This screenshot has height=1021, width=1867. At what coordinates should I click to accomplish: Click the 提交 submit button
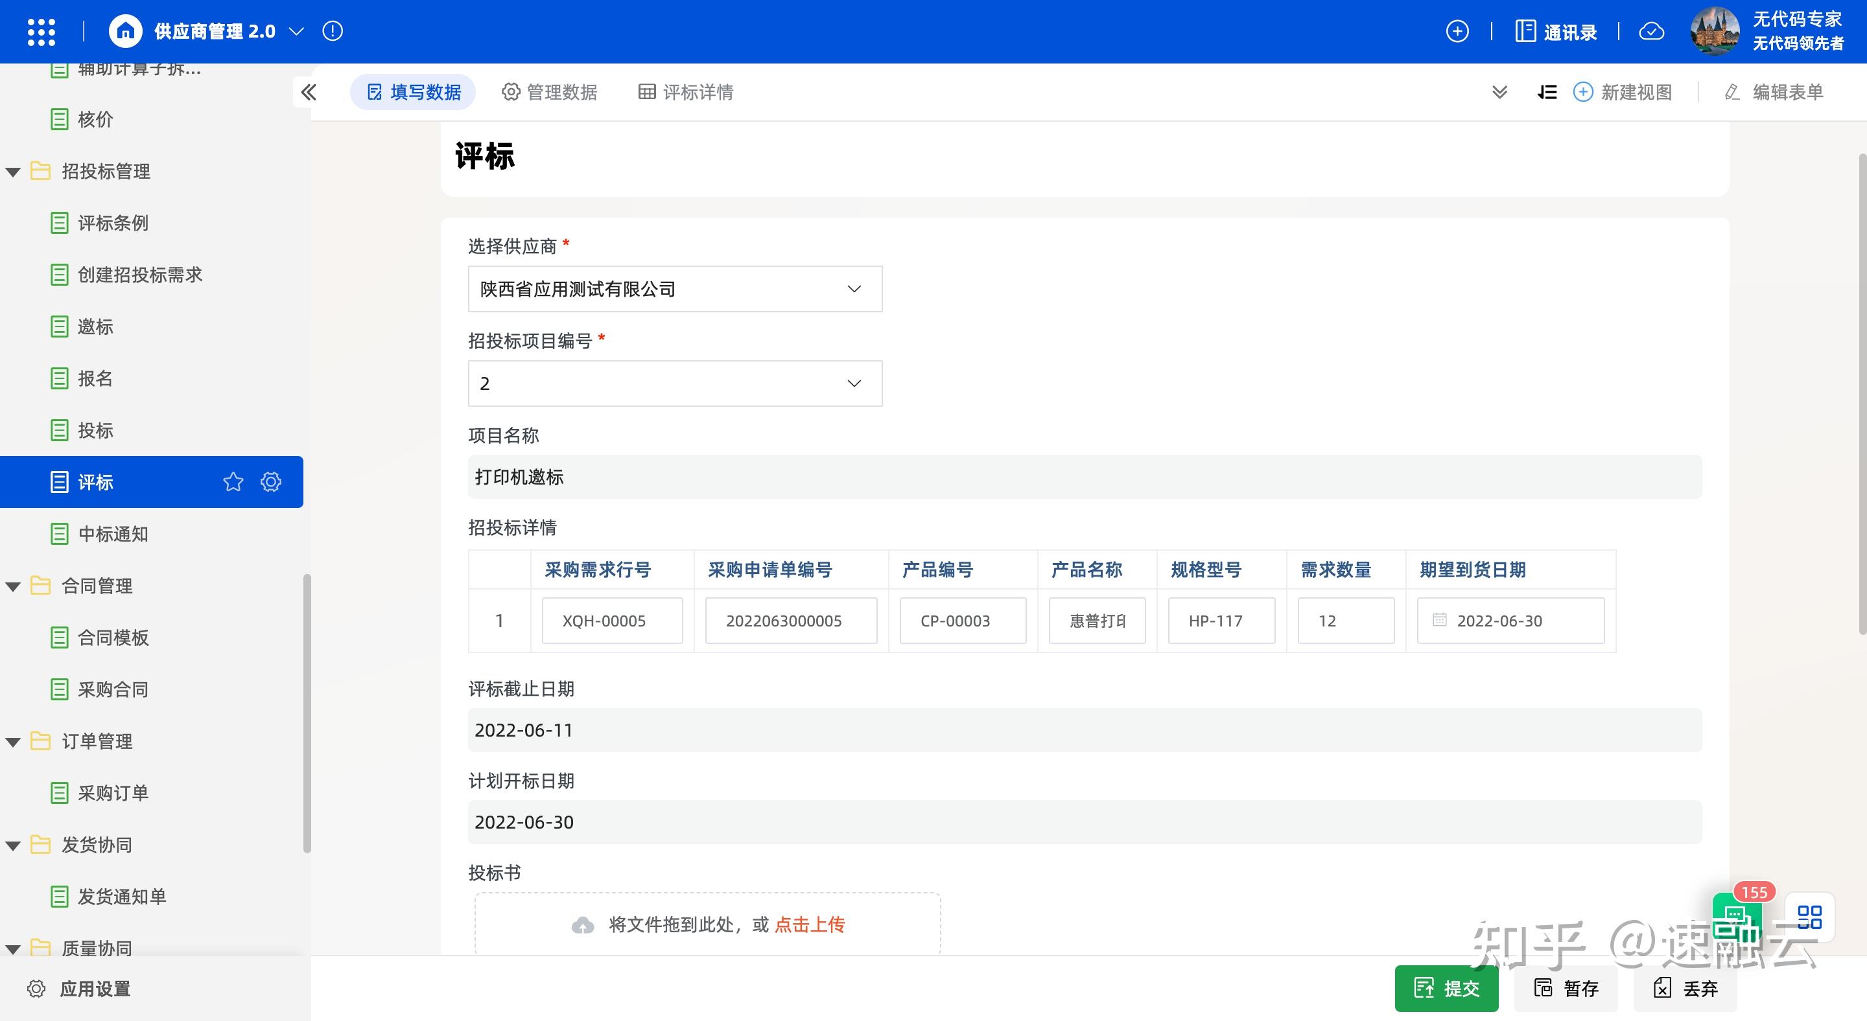(1447, 989)
